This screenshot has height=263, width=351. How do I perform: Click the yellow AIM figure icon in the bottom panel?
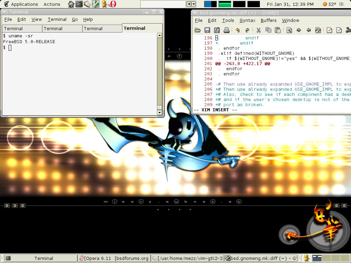coord(306,258)
